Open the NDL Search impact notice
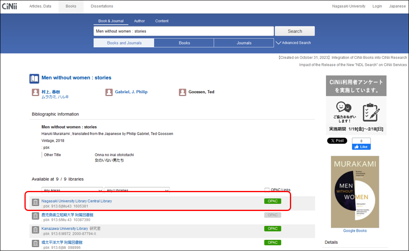This screenshot has height=251, width=409. click(353, 65)
